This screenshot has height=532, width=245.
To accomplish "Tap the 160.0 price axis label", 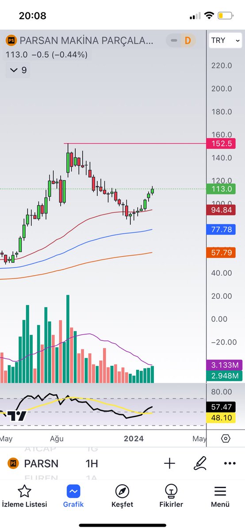I will click(x=222, y=134).
